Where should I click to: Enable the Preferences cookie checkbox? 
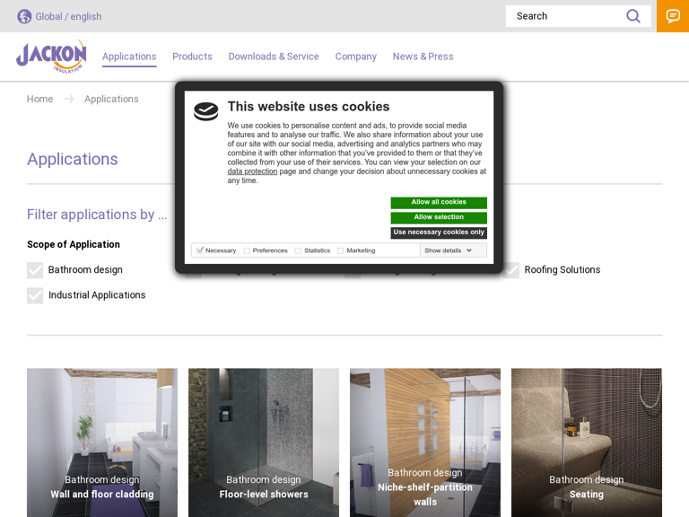247,251
